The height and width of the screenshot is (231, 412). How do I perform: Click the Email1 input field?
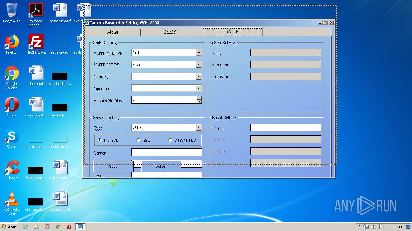286,127
